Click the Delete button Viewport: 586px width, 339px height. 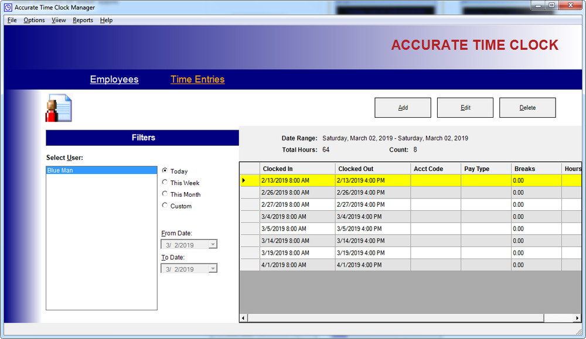(x=527, y=107)
